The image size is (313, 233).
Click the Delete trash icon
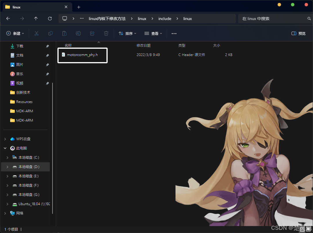coord(106,33)
